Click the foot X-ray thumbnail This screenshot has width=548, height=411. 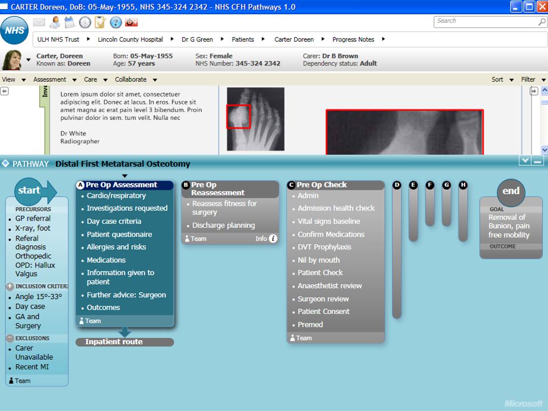pos(256,119)
